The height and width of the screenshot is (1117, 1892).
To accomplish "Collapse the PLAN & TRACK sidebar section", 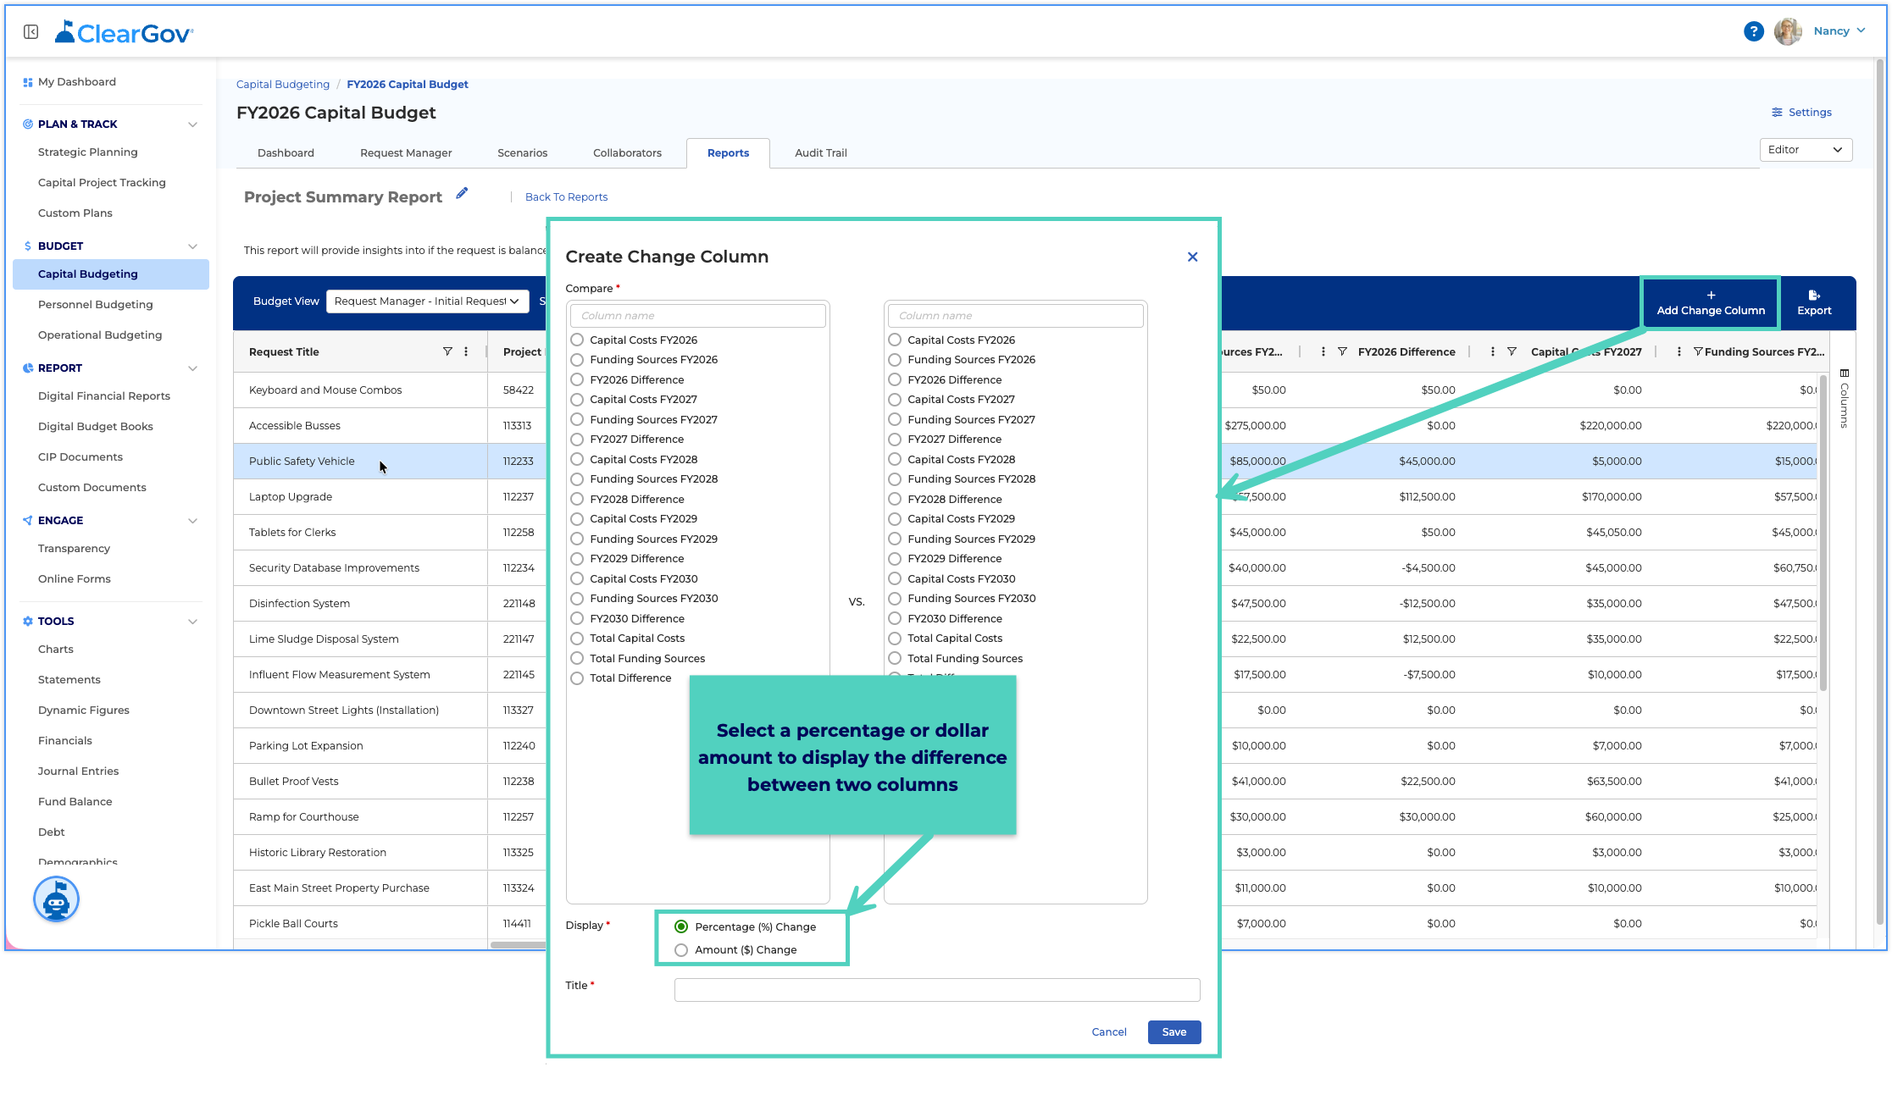I will pos(192,124).
